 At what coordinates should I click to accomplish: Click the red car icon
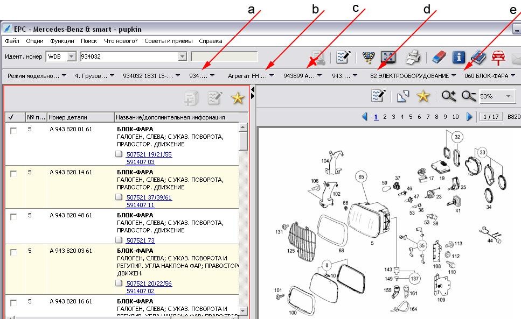498,58
